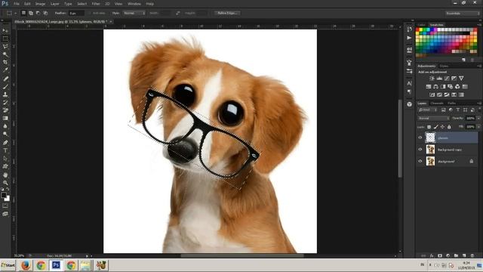Select the Brush tool
Image resolution: width=483 pixels, height=272 pixels.
coord(5,87)
